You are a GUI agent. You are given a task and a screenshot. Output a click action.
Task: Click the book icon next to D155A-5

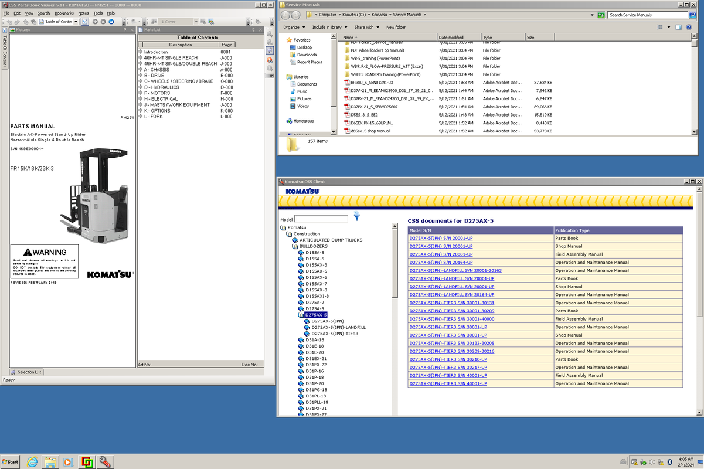click(x=301, y=253)
